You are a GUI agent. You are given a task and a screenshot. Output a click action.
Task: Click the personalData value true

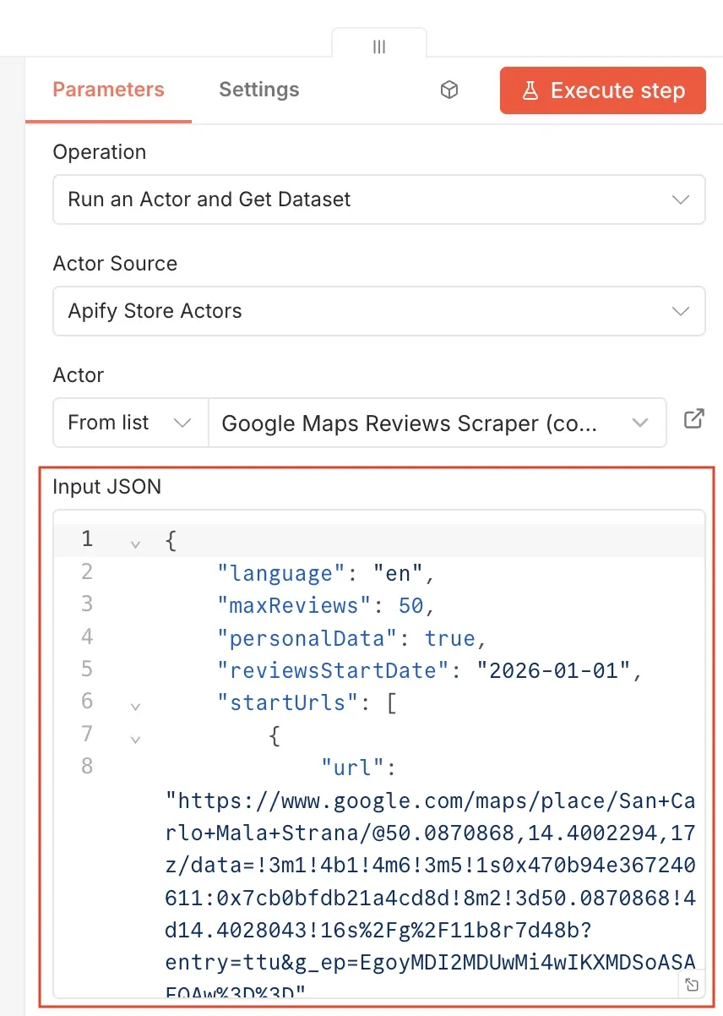click(x=450, y=638)
